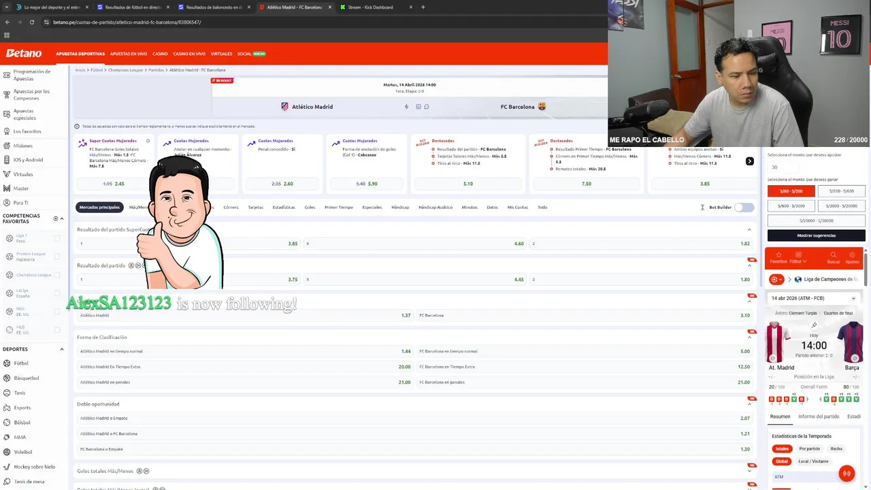This screenshot has width=871, height=490.
Task: Reload the browser page
Action: pyautogui.click(x=31, y=22)
